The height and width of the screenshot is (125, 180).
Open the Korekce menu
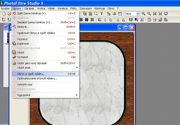(62, 8)
